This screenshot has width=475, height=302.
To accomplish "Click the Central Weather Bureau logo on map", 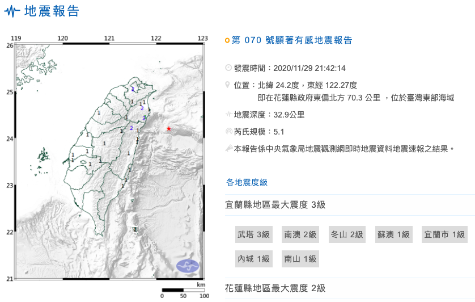I will tap(188, 266).
